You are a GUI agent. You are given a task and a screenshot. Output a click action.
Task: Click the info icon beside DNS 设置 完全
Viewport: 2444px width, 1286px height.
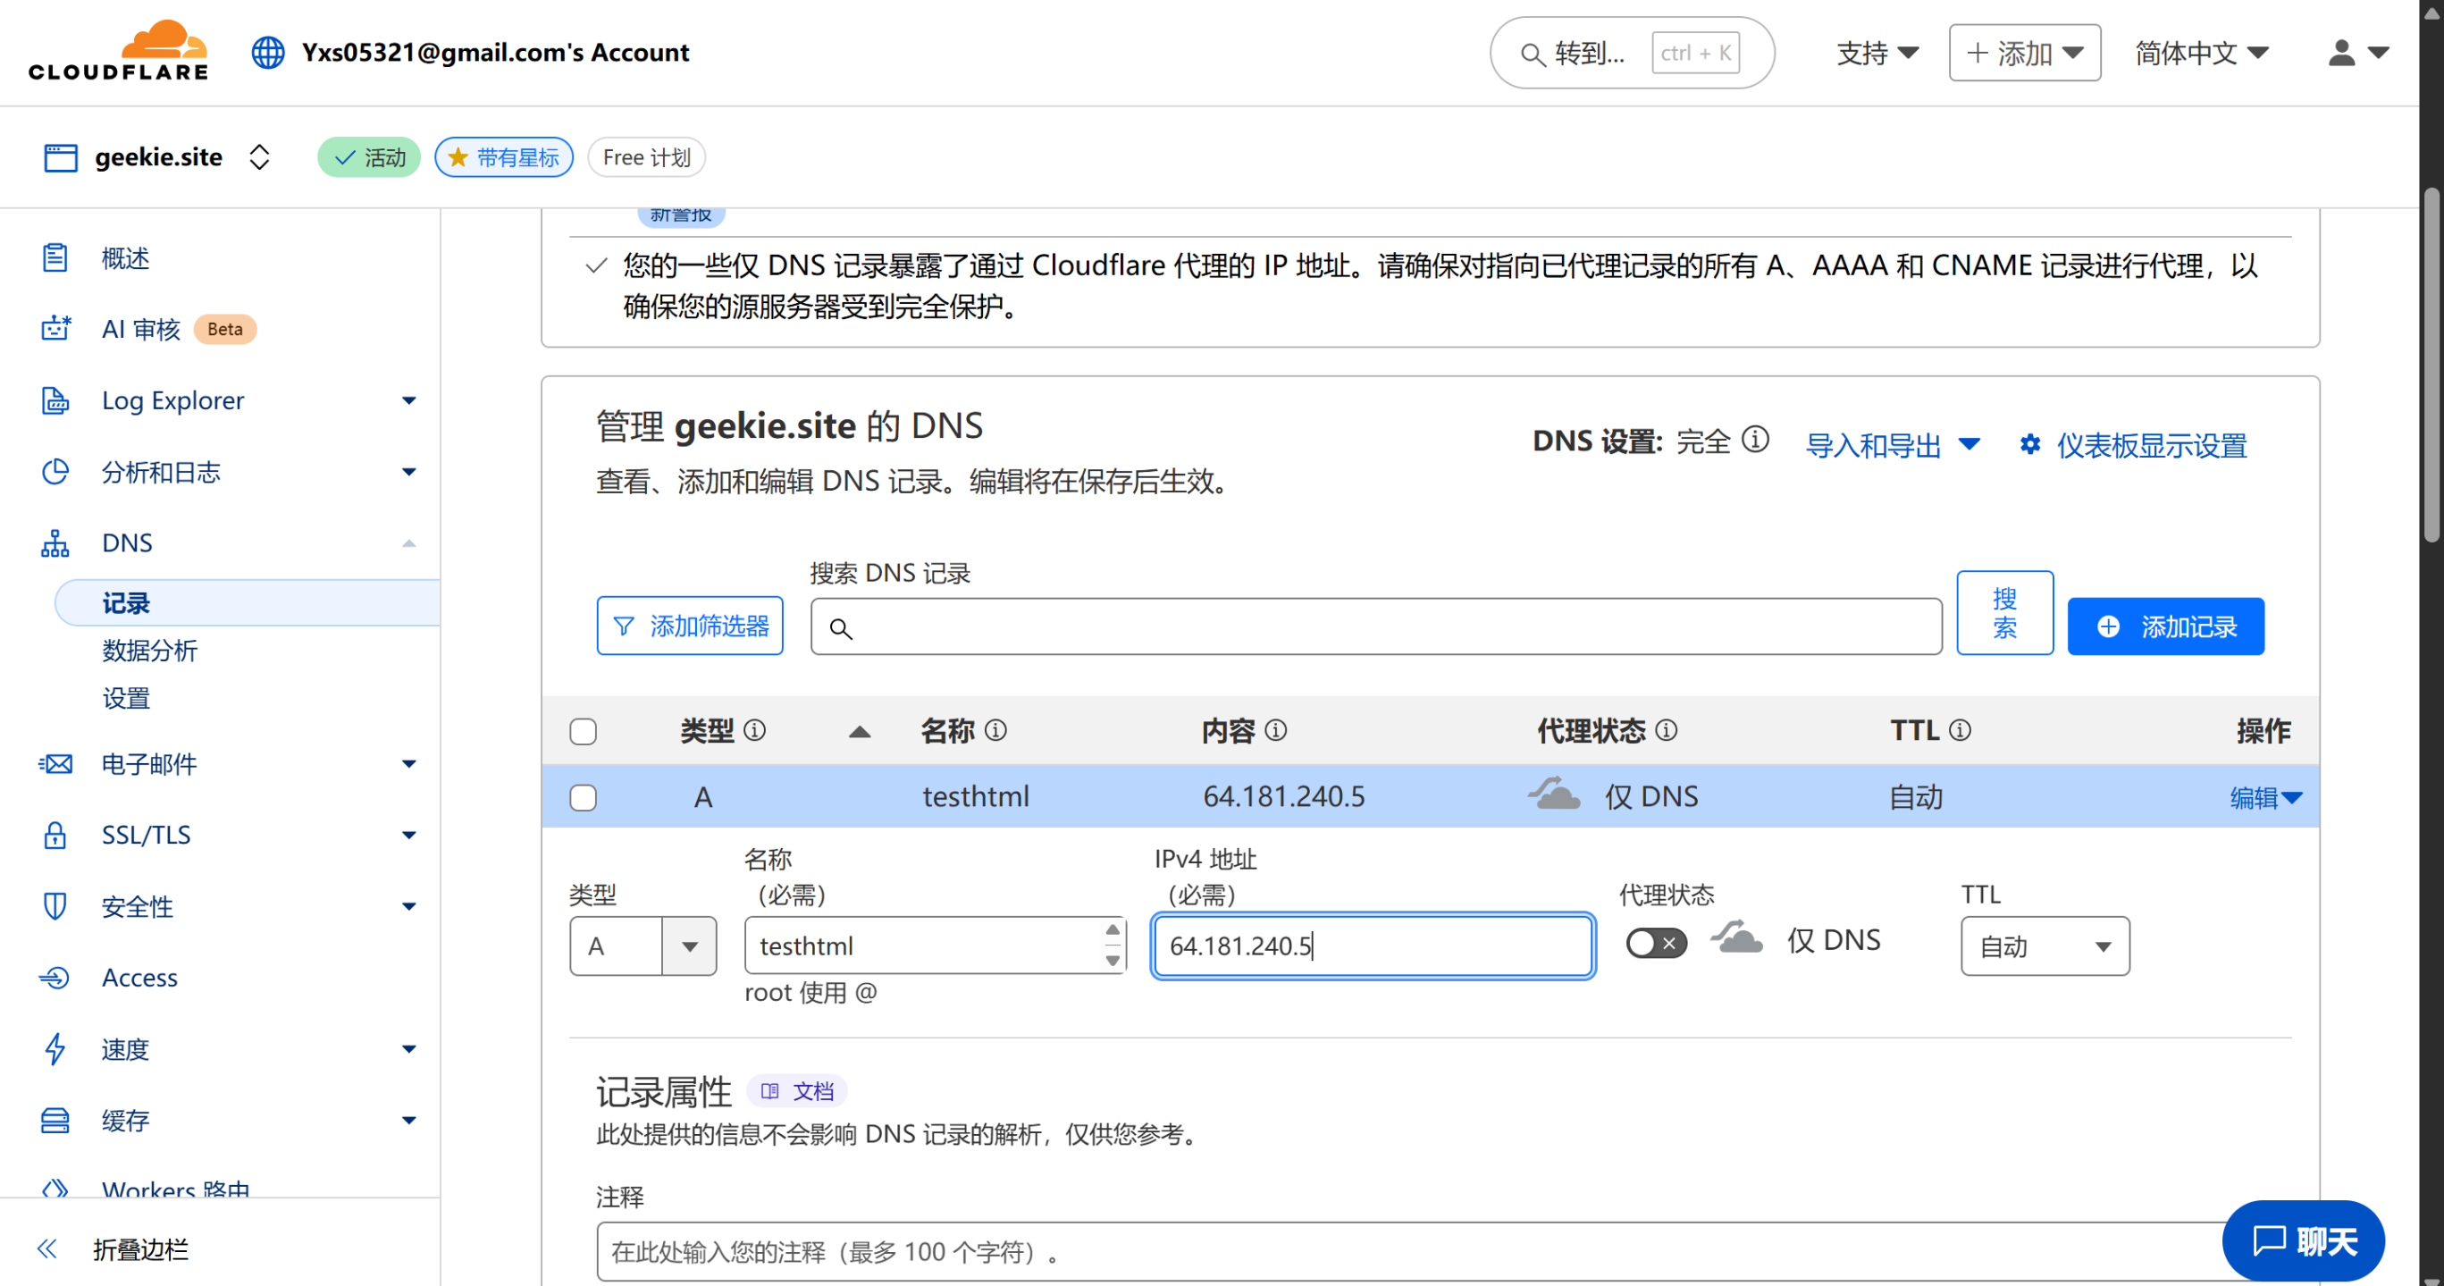(1755, 441)
